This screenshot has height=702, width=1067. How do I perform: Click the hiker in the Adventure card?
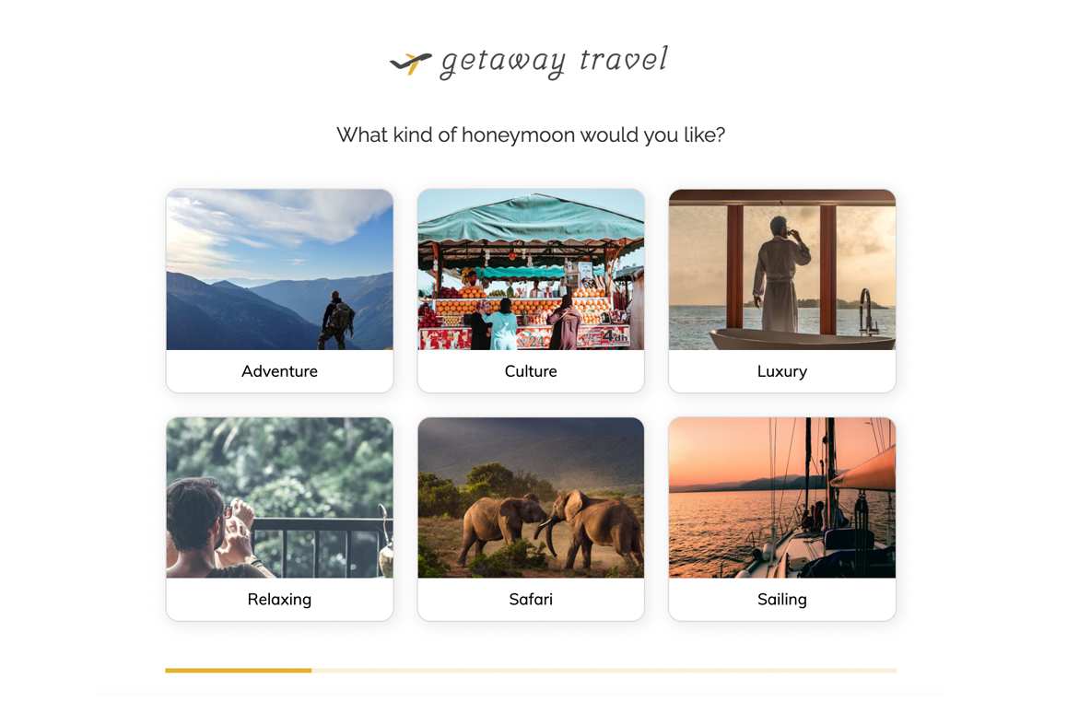[336, 322]
